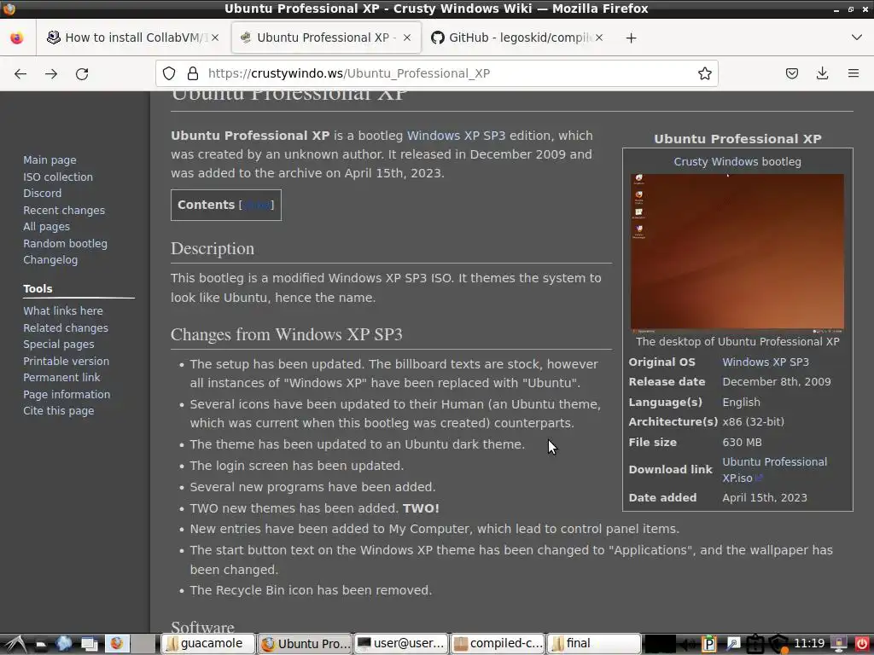View site security lock information
The width and height of the screenshot is (874, 655).
coord(193,73)
